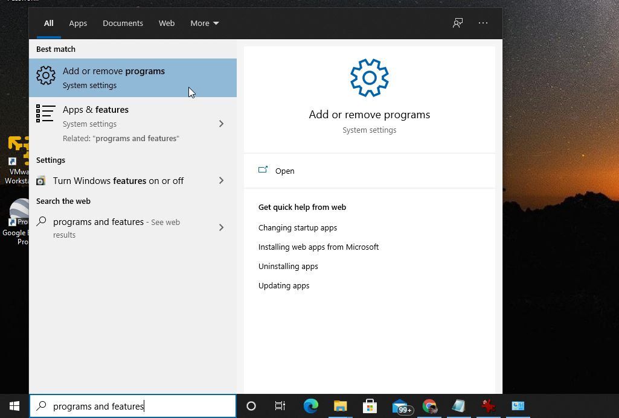Open the Mail app with 99+ badge

pyautogui.click(x=402, y=407)
